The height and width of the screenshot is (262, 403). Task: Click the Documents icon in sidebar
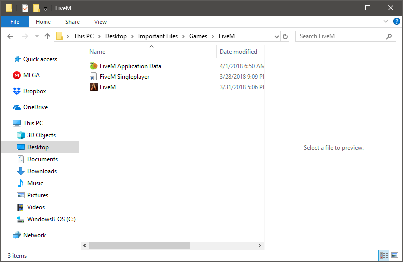[x=21, y=159]
